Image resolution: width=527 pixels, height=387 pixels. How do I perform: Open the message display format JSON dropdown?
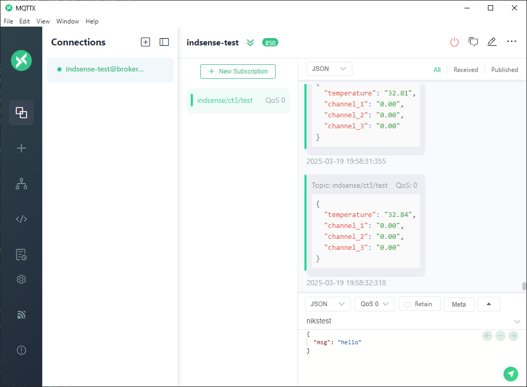pyautogui.click(x=329, y=69)
